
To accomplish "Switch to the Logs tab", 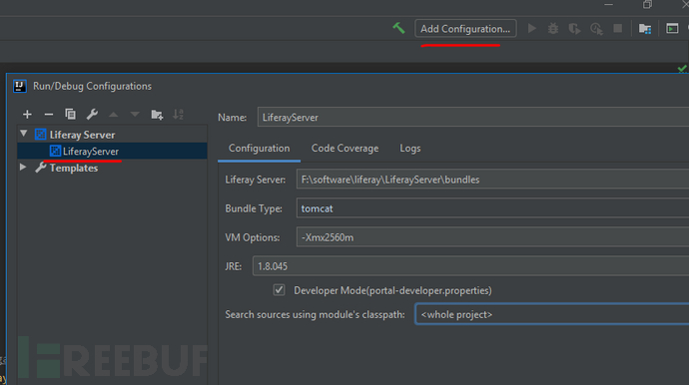I will click(x=410, y=149).
